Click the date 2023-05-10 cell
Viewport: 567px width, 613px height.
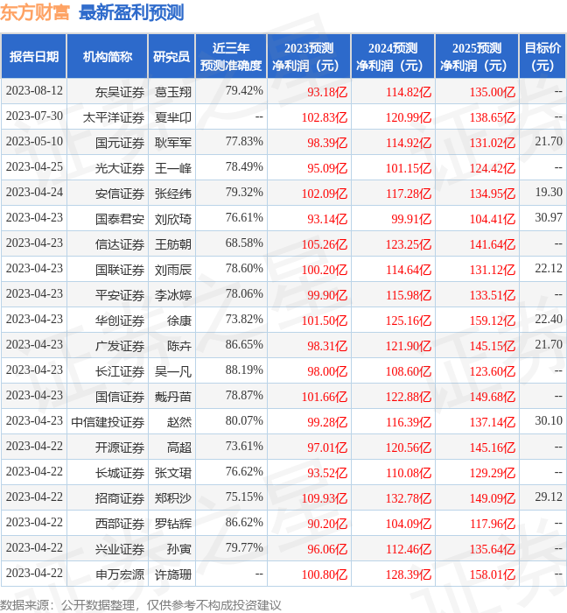pyautogui.click(x=34, y=142)
